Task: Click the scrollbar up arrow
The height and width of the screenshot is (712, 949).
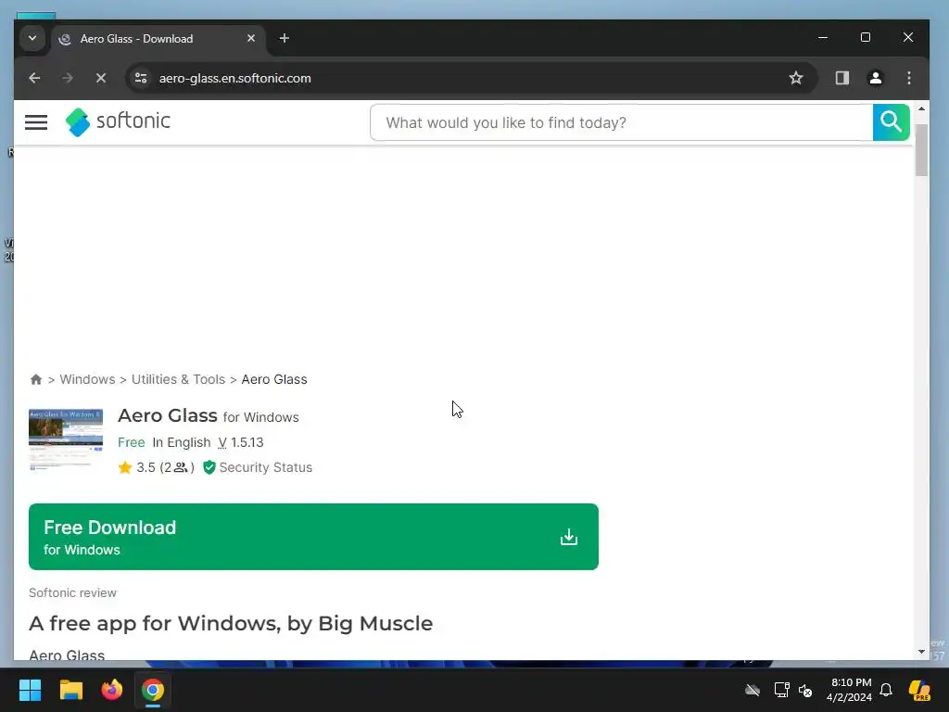Action: pyautogui.click(x=921, y=109)
